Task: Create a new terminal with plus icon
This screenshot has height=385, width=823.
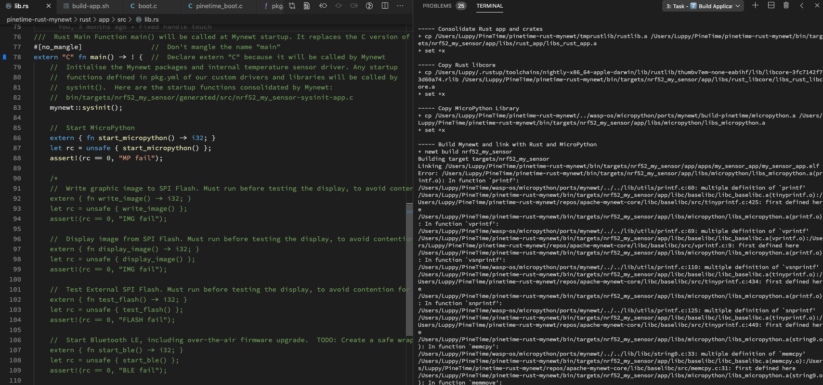Action: point(755,6)
